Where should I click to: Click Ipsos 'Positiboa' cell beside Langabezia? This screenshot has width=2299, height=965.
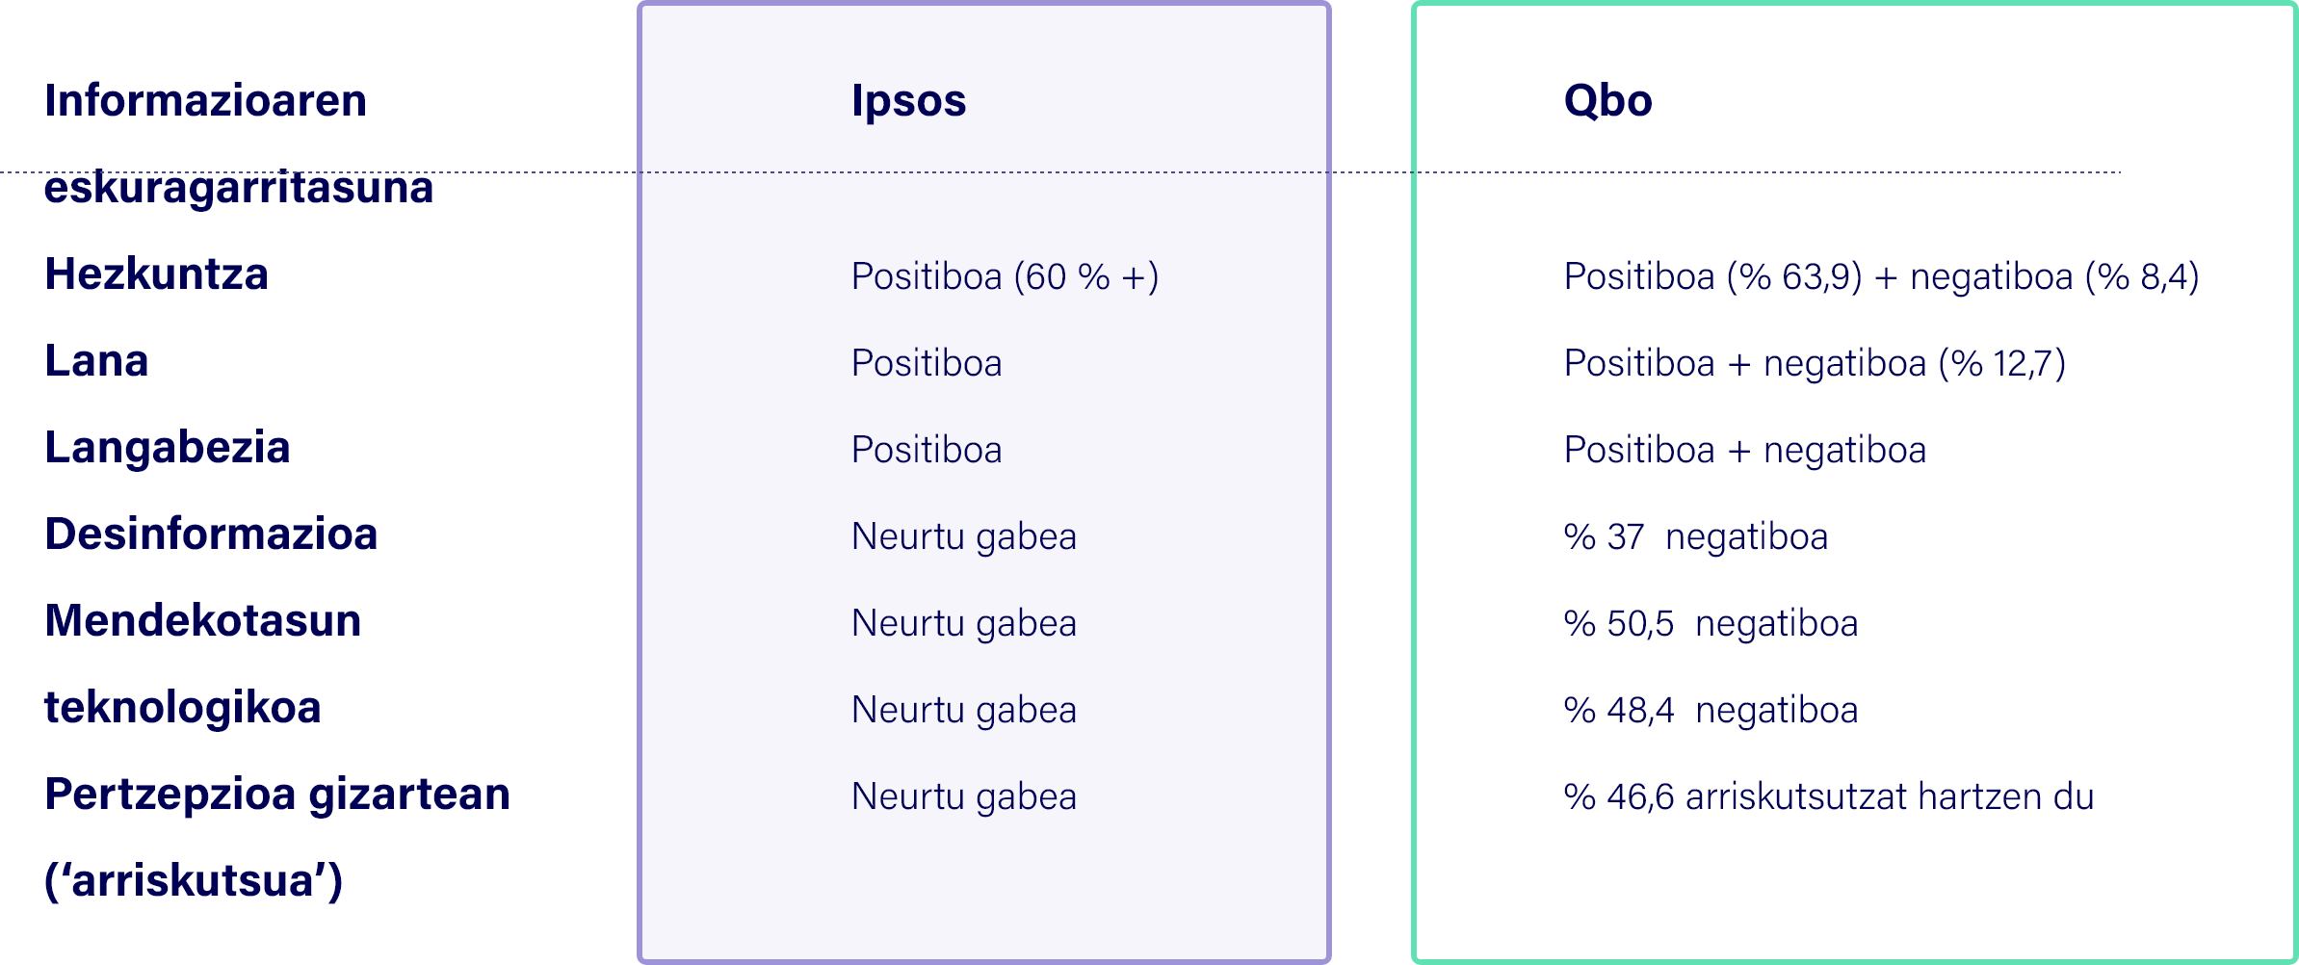(927, 451)
